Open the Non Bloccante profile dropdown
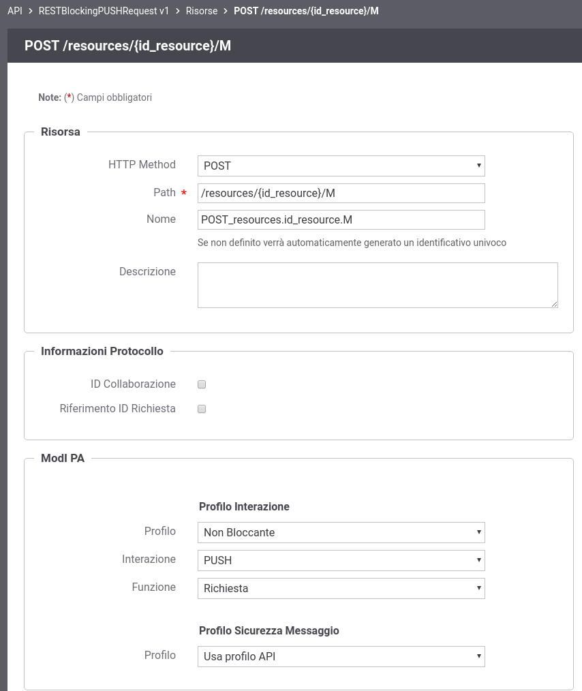The height and width of the screenshot is (691, 582). pyautogui.click(x=341, y=532)
